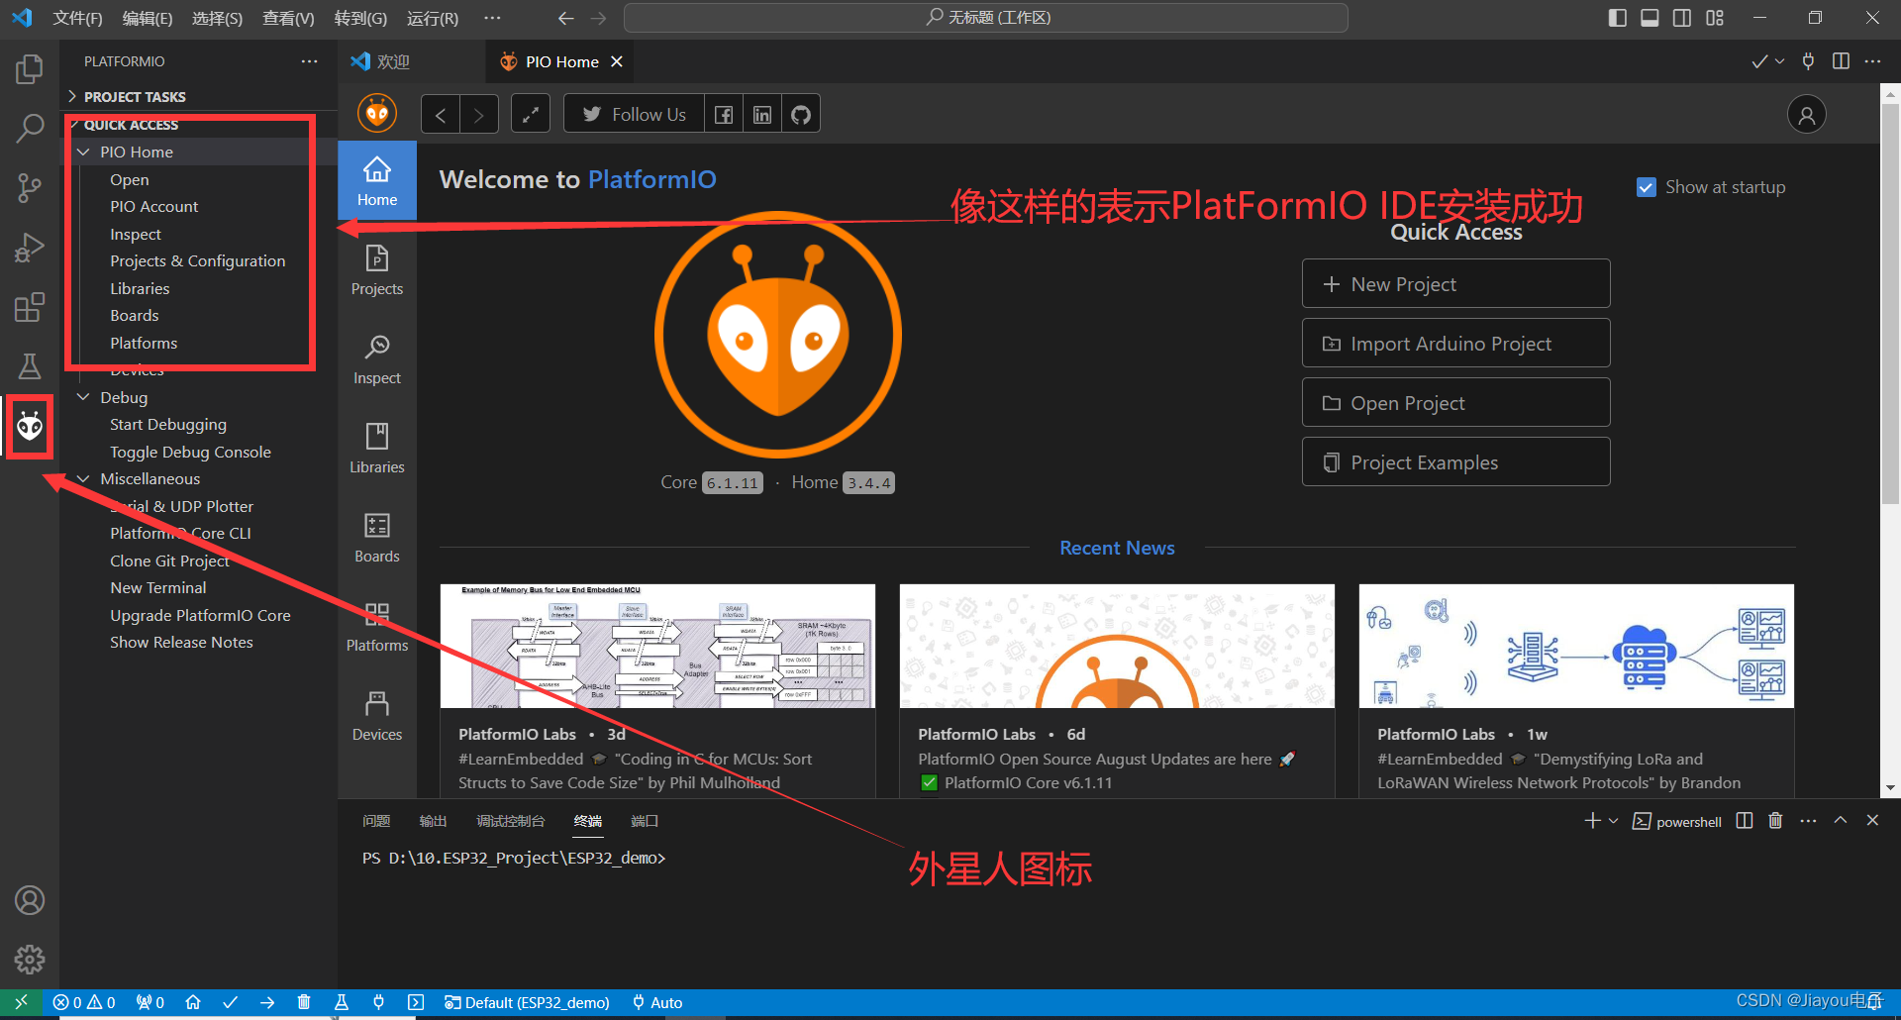Click PlatformIO Clean trash icon in status bar
Viewport: 1901px width, 1020px height.
point(304,1002)
